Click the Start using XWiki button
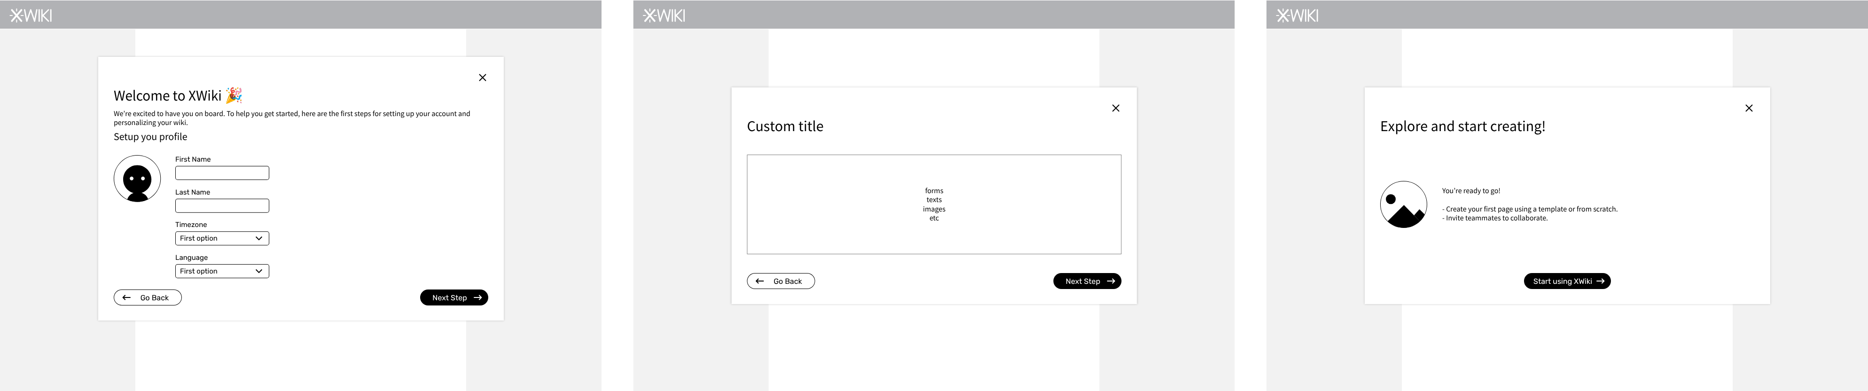 (x=1566, y=282)
